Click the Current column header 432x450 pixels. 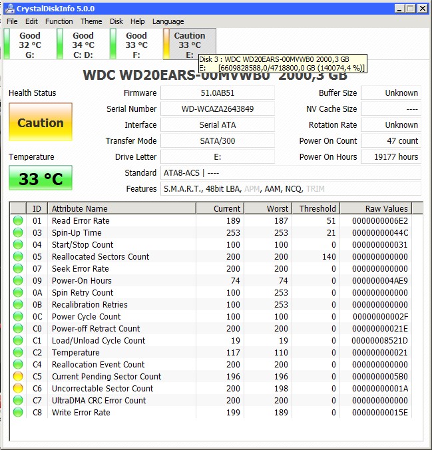click(x=220, y=208)
